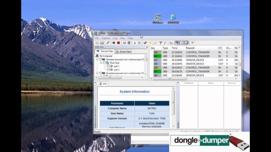The width and height of the screenshot is (271, 152).
Task: Collapse the My Computer tree node
Action: coord(97,56)
